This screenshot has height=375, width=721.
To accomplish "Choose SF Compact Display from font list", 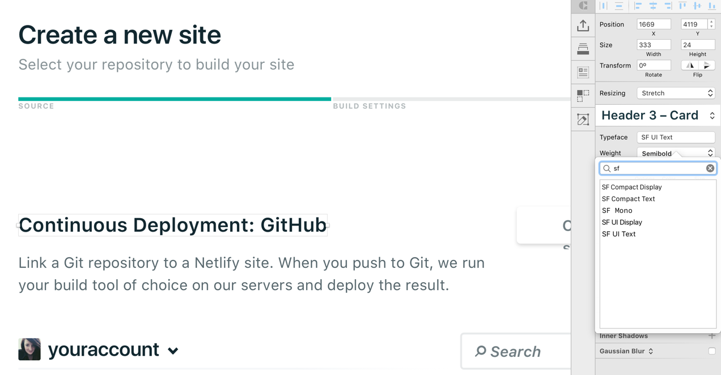I will pos(631,187).
